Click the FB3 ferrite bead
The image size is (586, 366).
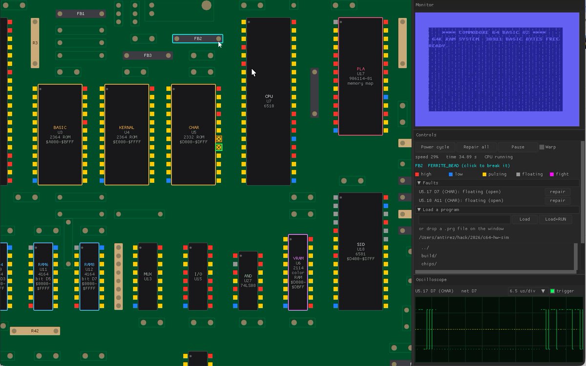[x=147, y=56]
